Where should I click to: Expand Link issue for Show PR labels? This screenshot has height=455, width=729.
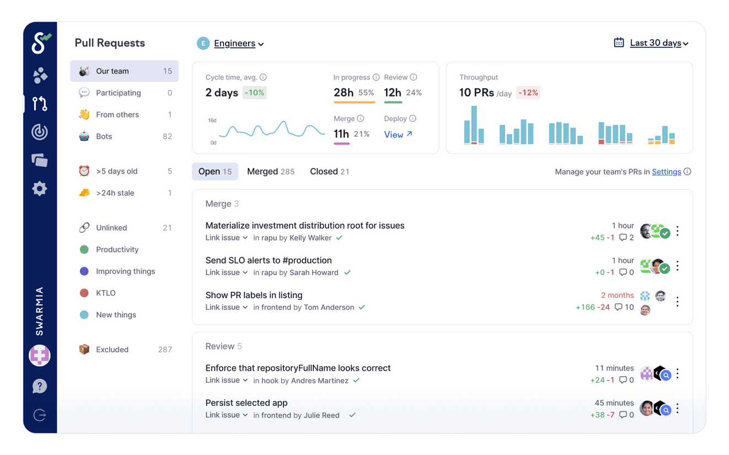click(x=226, y=307)
